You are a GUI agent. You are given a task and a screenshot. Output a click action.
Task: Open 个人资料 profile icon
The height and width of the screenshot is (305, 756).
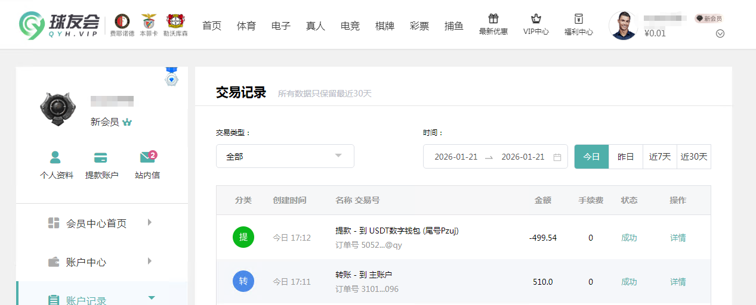point(56,157)
